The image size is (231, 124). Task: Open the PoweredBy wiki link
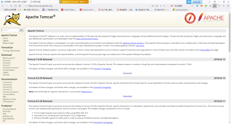(204, 50)
